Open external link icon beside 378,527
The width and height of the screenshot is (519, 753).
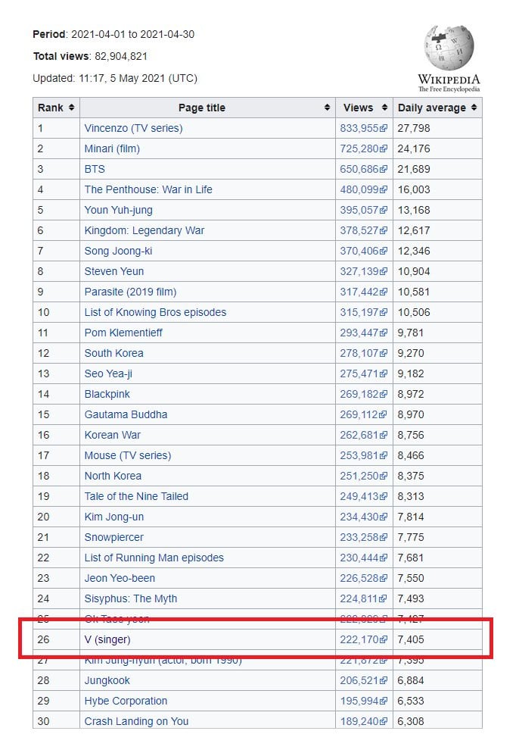click(x=384, y=230)
